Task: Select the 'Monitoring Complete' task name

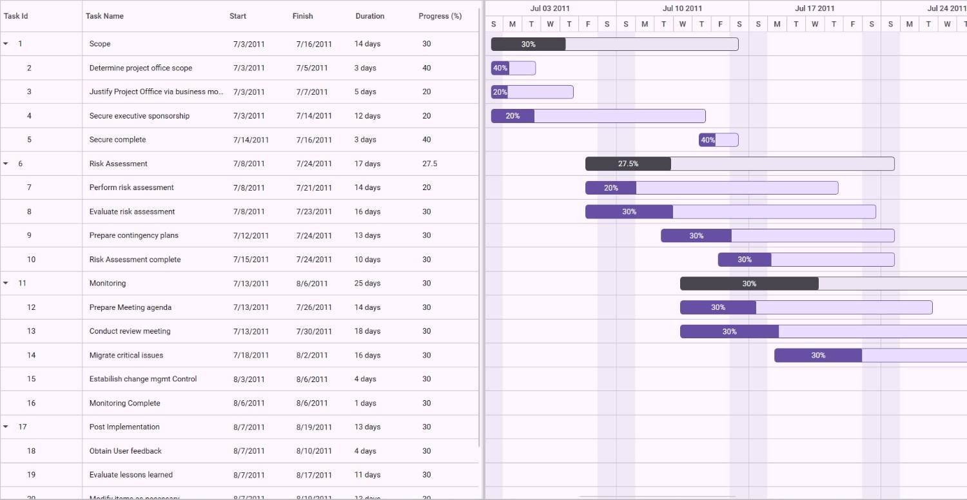Action: [x=124, y=403]
